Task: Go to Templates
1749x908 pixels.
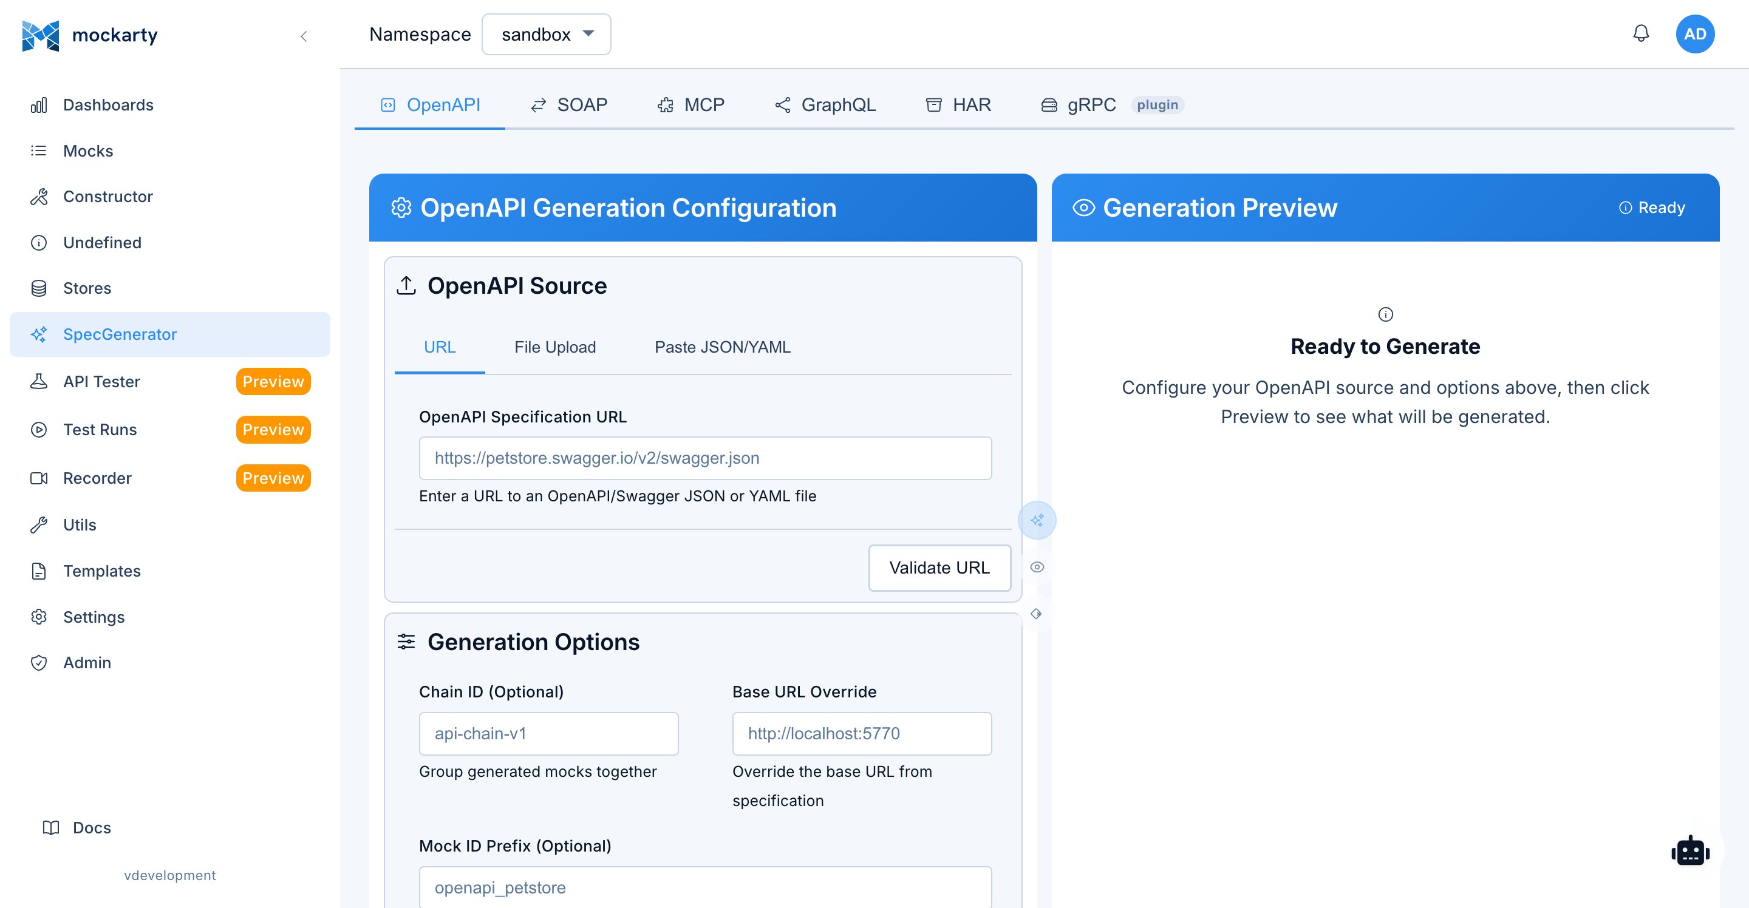Action: (170, 571)
